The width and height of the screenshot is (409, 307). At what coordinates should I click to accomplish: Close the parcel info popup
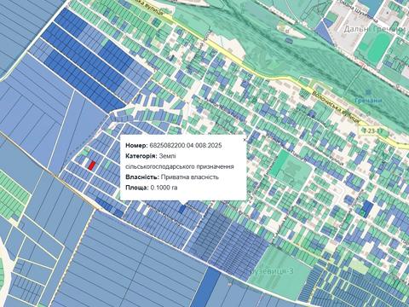244,140
